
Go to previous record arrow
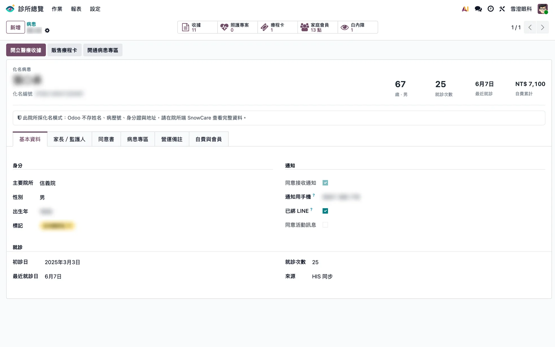[x=530, y=27]
